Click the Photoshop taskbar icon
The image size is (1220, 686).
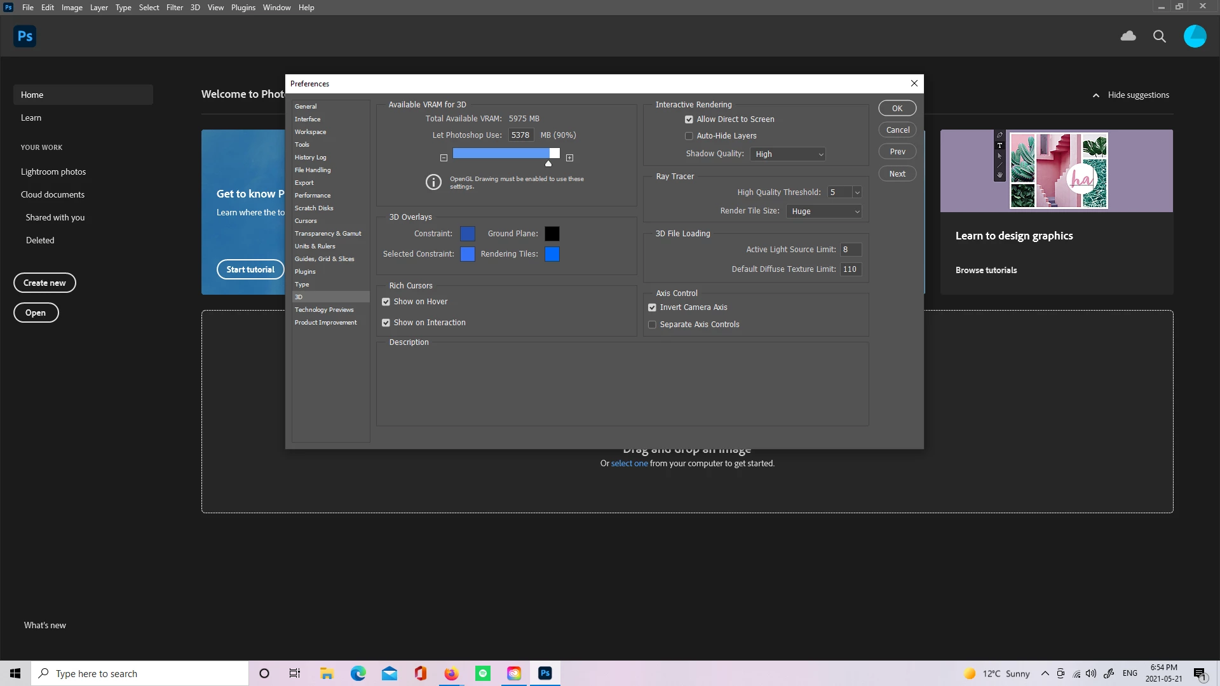click(x=545, y=673)
